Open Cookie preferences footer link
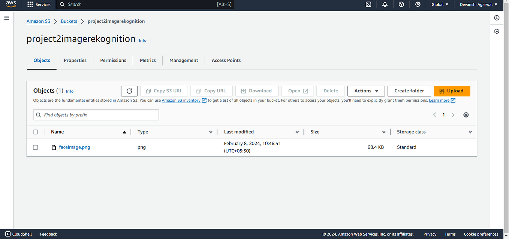 (481, 234)
